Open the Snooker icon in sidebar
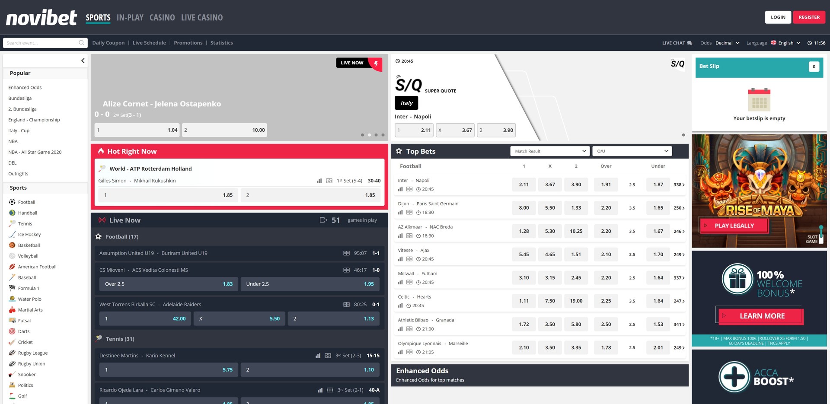The image size is (830, 404). 12,375
